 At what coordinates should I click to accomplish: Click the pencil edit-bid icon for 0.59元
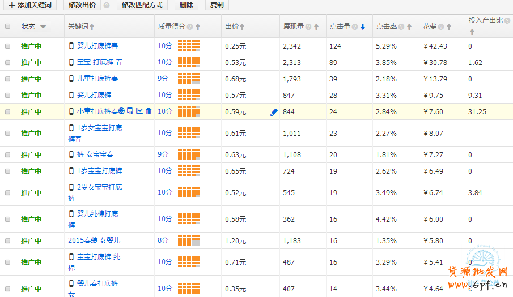[x=274, y=112]
